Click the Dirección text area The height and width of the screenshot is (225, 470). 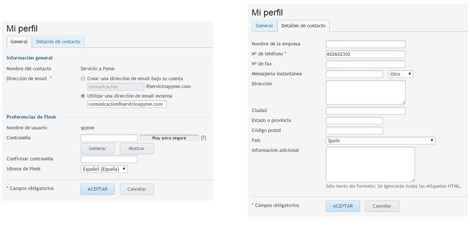[x=365, y=92]
